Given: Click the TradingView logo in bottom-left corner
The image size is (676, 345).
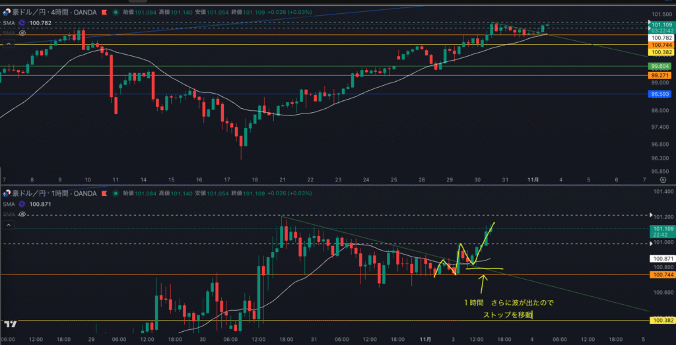Looking at the screenshot, I should [x=9, y=324].
